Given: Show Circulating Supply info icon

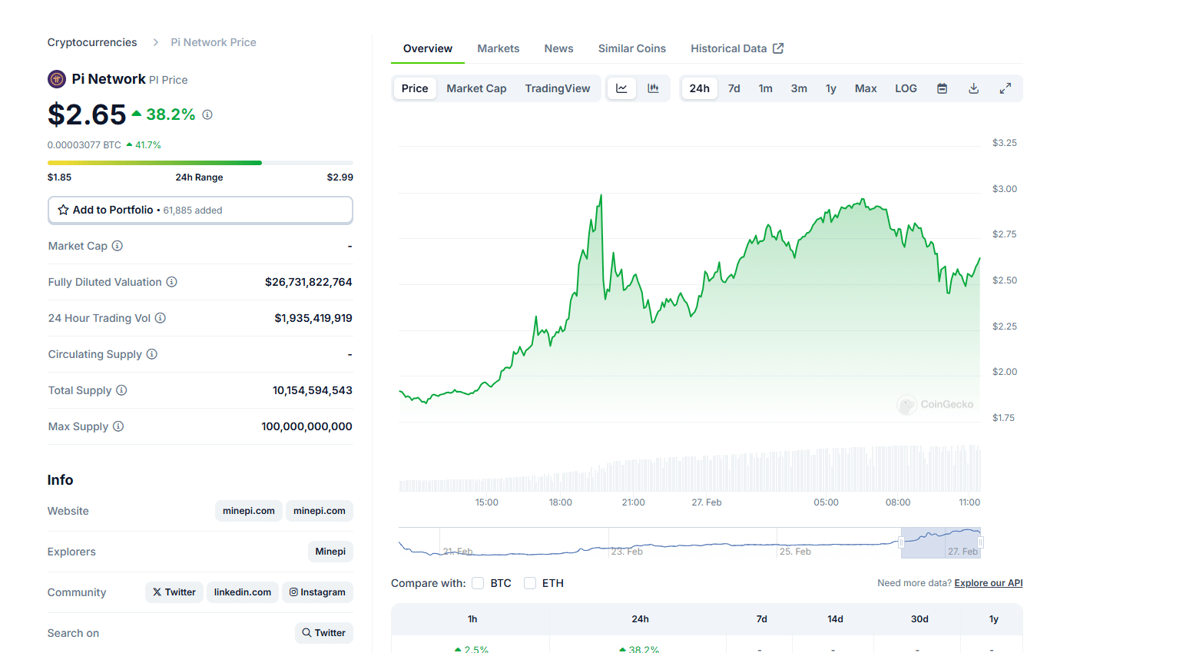Looking at the screenshot, I should pos(152,354).
